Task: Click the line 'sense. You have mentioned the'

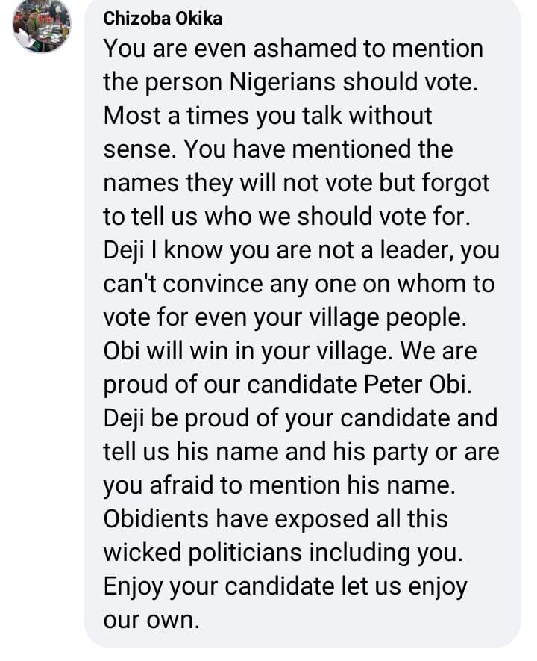Action: tap(277, 149)
